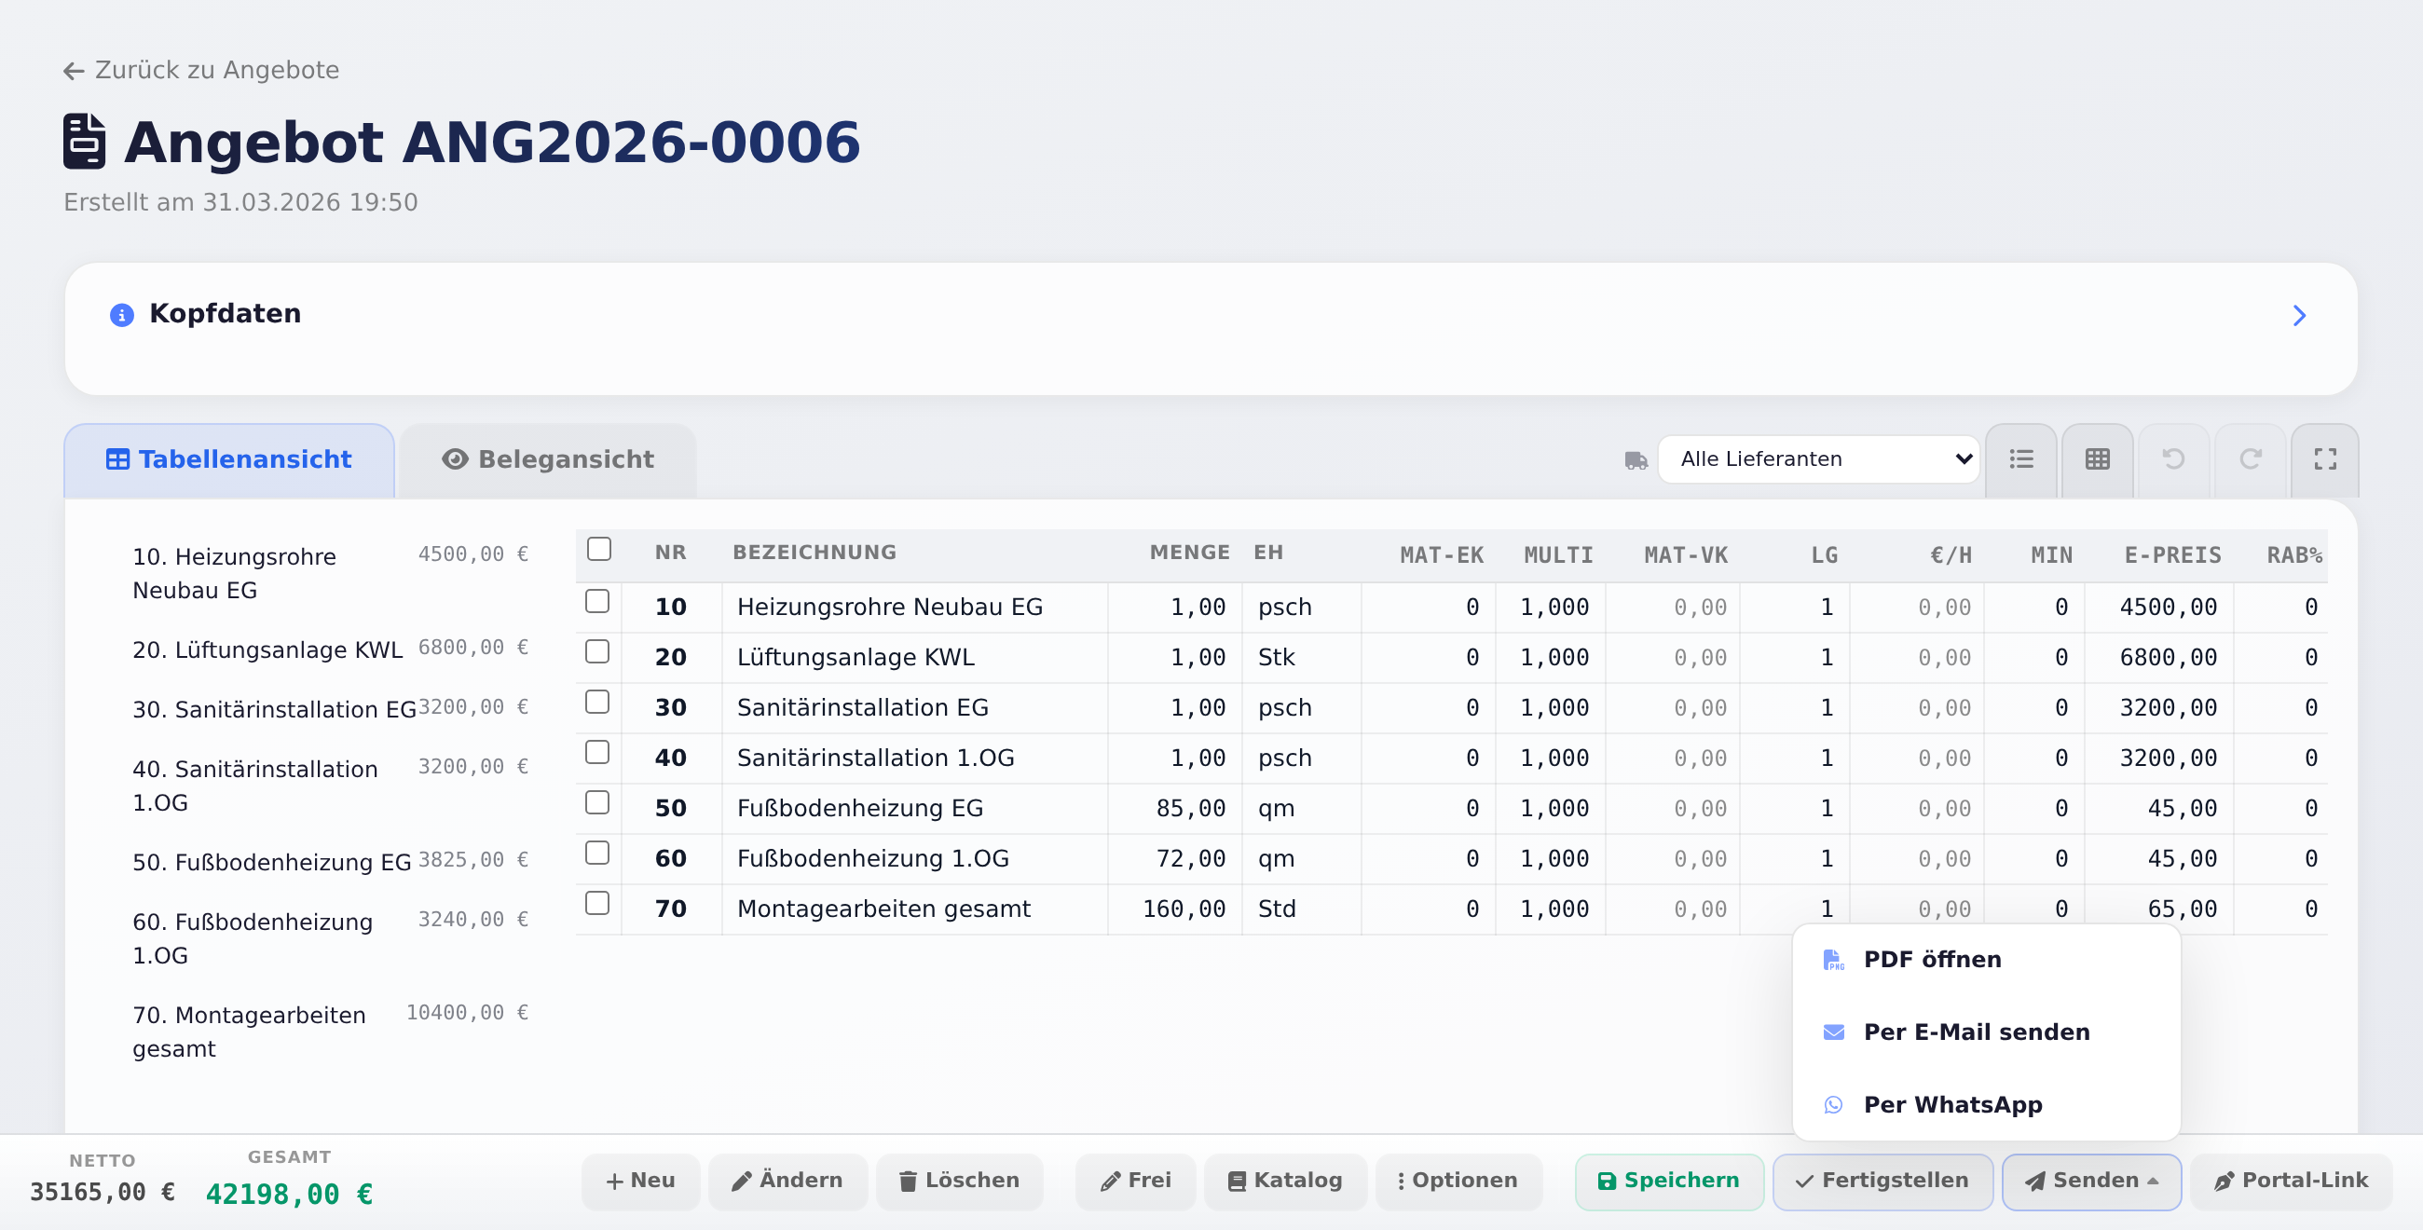Go back via Zurück zu Angebote
2423x1230 pixels.
tap(201, 71)
